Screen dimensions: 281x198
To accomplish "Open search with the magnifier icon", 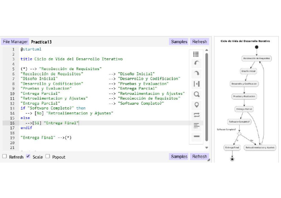I will 196,94.
